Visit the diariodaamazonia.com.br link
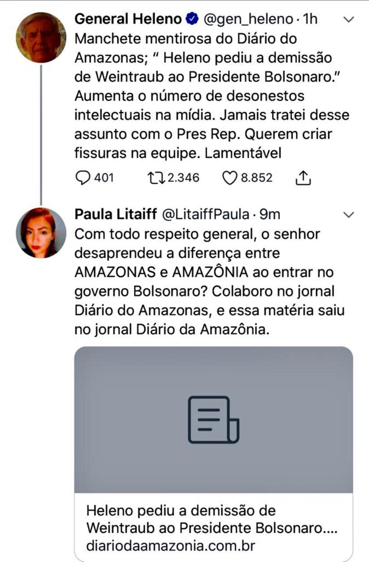The height and width of the screenshot is (562, 369). coord(170,546)
